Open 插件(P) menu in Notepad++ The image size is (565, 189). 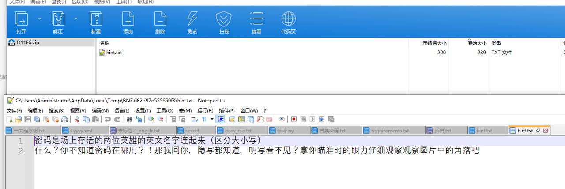227,110
